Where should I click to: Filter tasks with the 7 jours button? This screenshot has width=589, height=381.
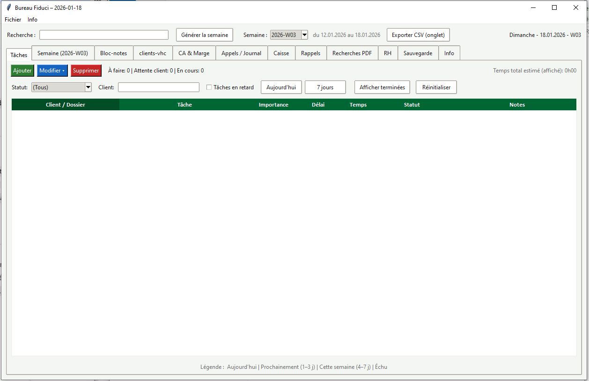coord(325,87)
